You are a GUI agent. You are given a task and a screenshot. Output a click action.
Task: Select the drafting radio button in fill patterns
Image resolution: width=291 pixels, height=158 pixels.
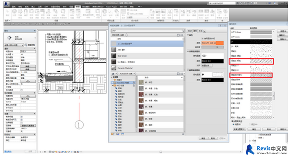[x=233, y=124]
